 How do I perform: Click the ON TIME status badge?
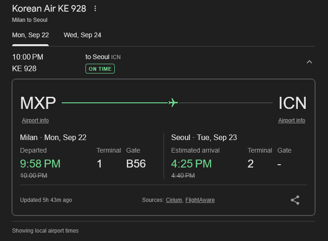pos(100,69)
